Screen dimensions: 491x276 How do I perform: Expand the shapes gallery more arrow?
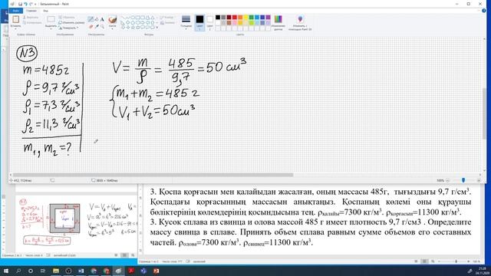(157, 28)
